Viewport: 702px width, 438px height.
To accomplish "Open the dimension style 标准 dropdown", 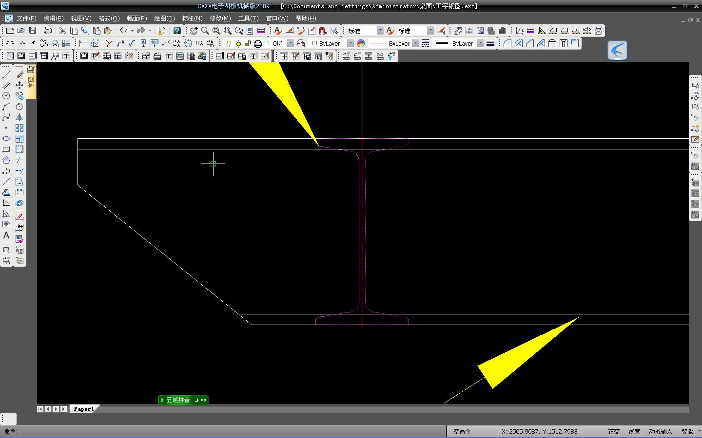I will click(x=430, y=31).
